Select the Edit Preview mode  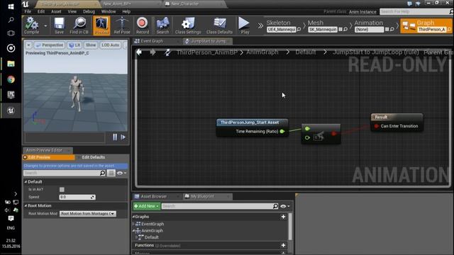point(49,157)
